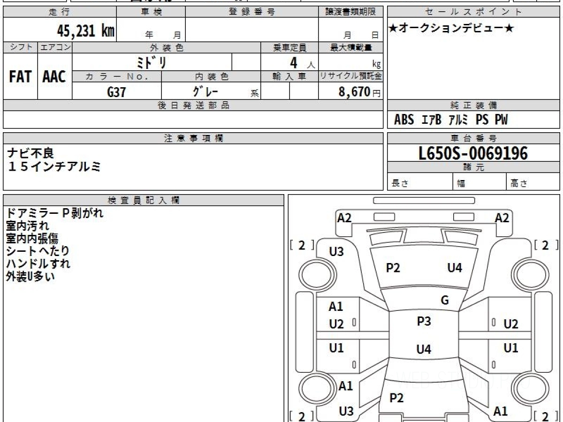Click the front-left fender U3 mark
The width and height of the screenshot is (563, 422).
pyautogui.click(x=336, y=252)
